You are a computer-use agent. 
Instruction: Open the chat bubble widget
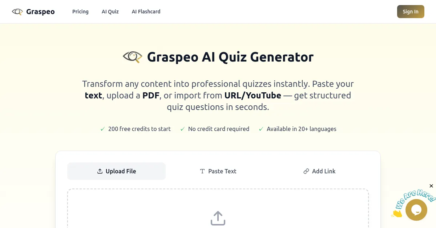(416, 210)
